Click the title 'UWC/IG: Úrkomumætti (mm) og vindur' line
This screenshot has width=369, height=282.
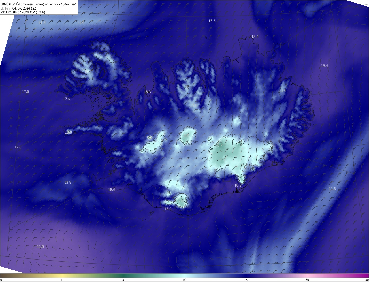coord(38,4)
